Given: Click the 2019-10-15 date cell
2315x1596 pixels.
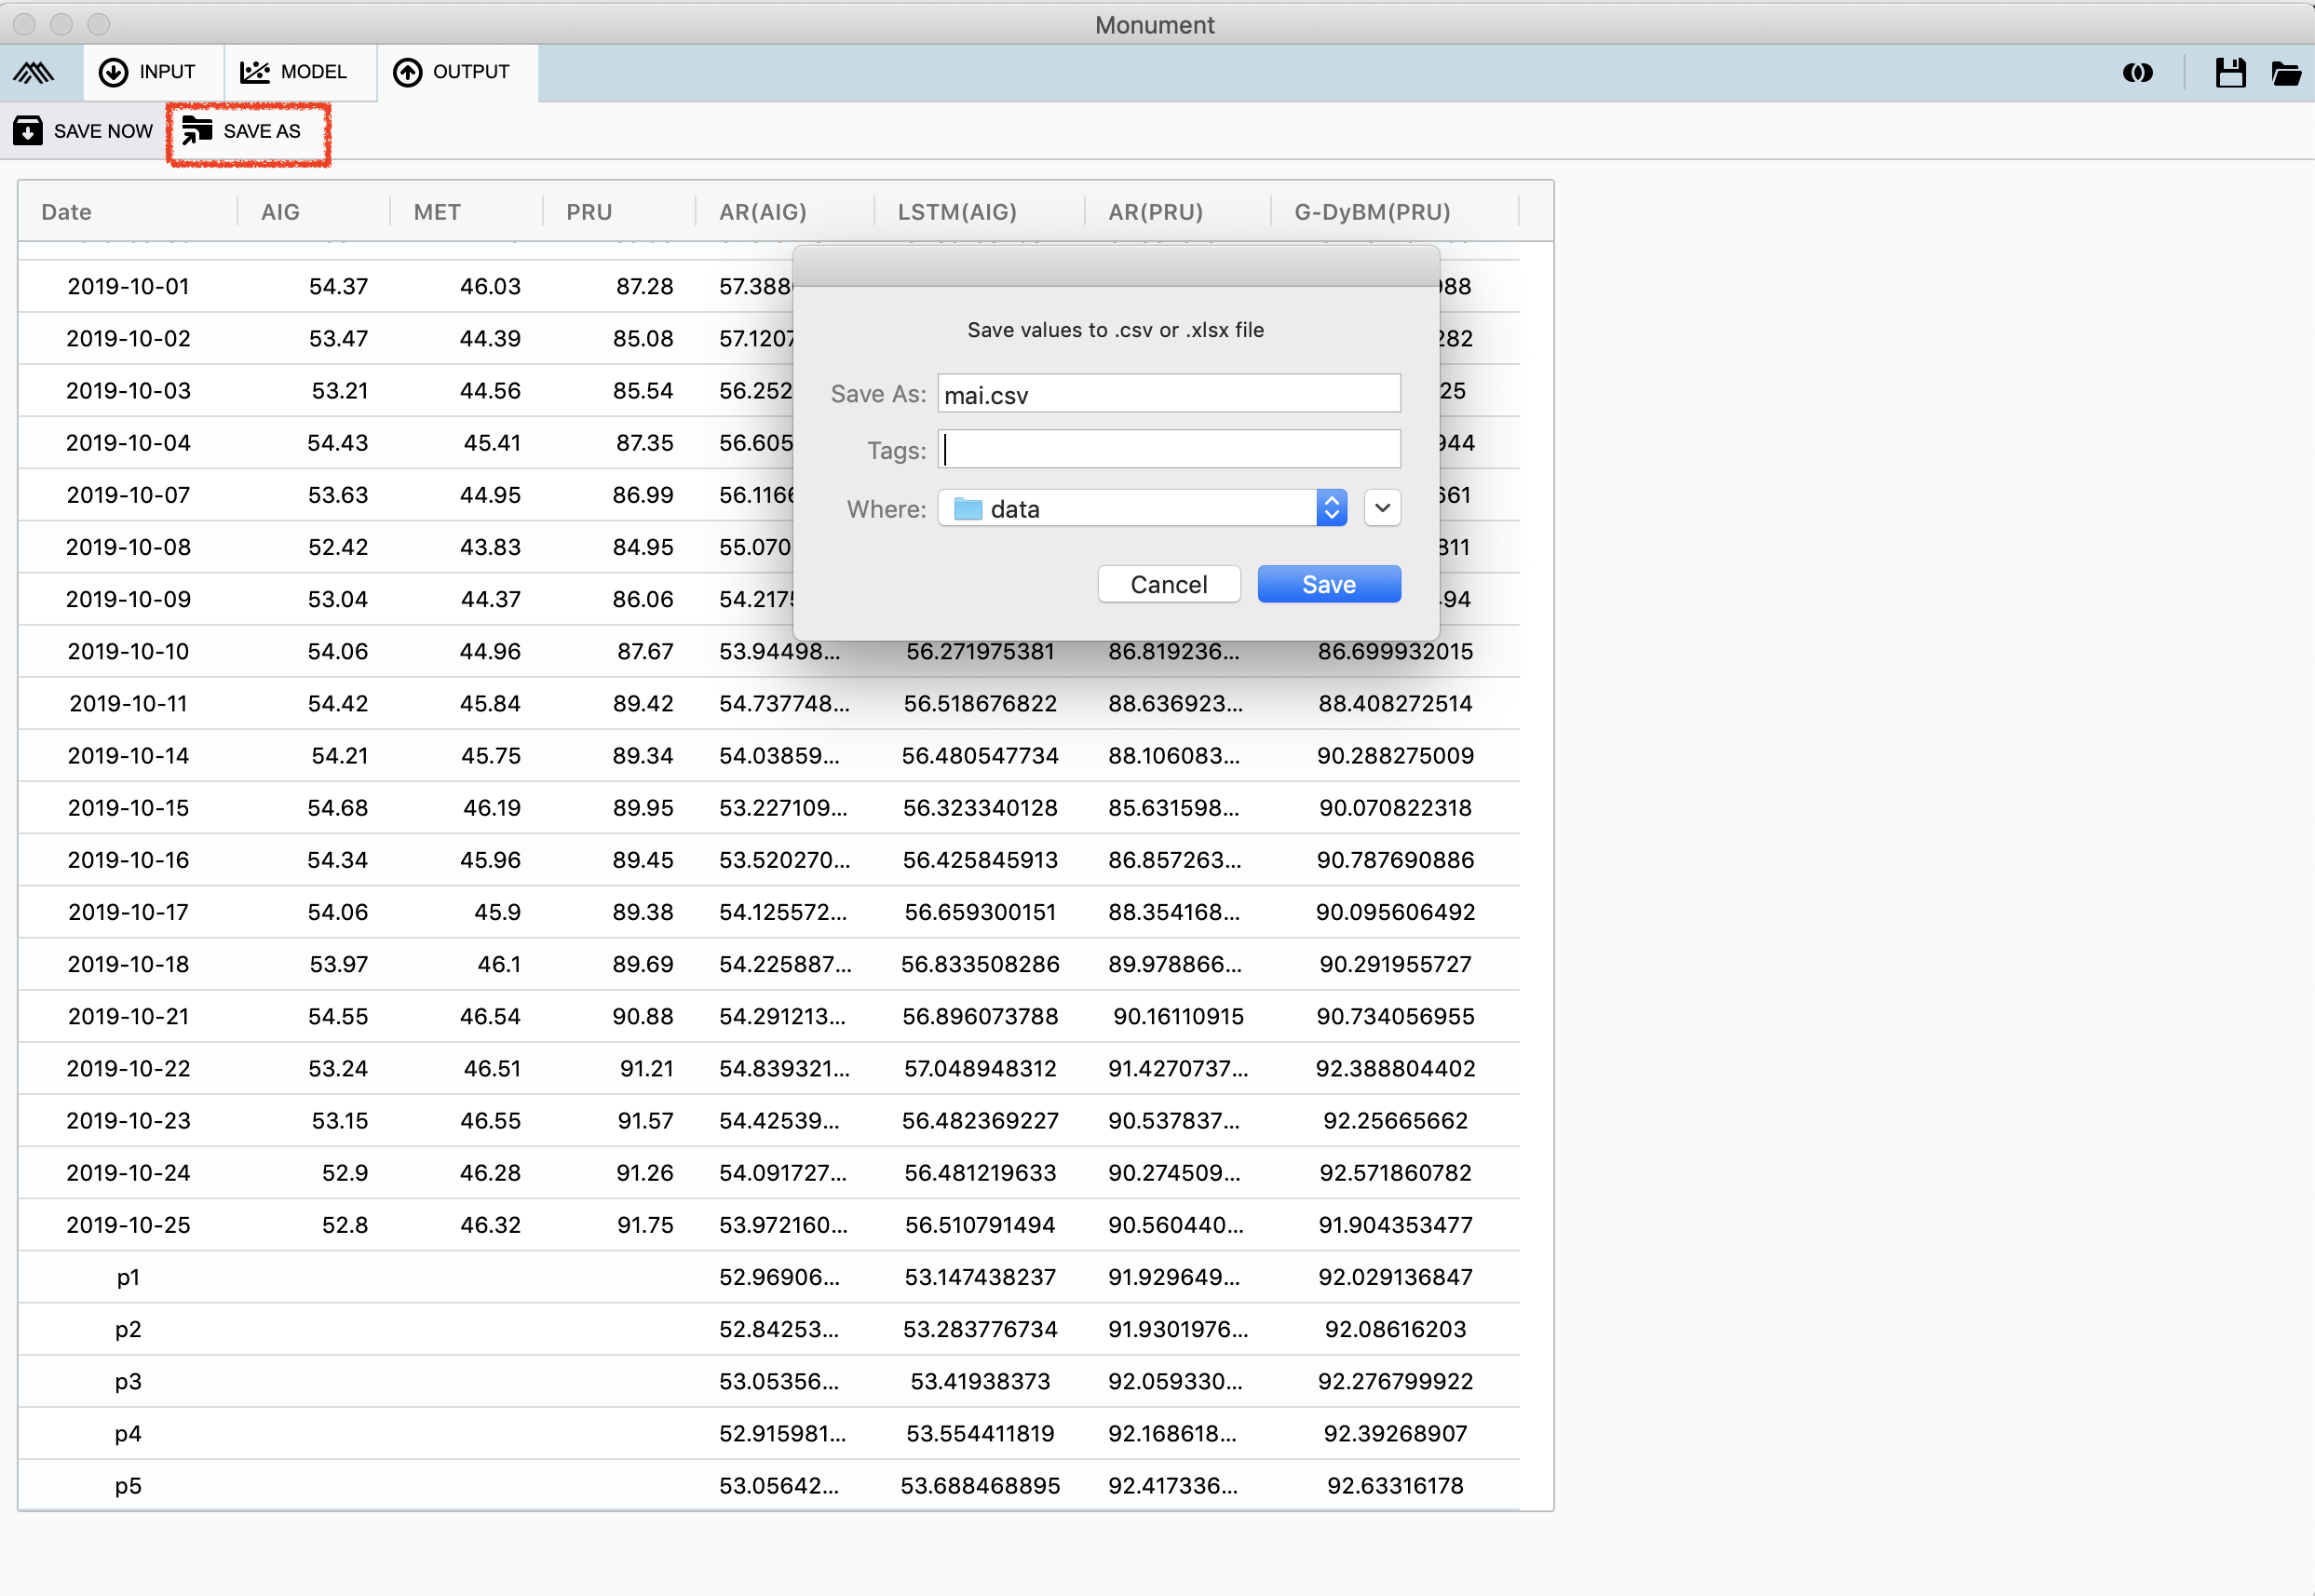Looking at the screenshot, I should (x=128, y=808).
